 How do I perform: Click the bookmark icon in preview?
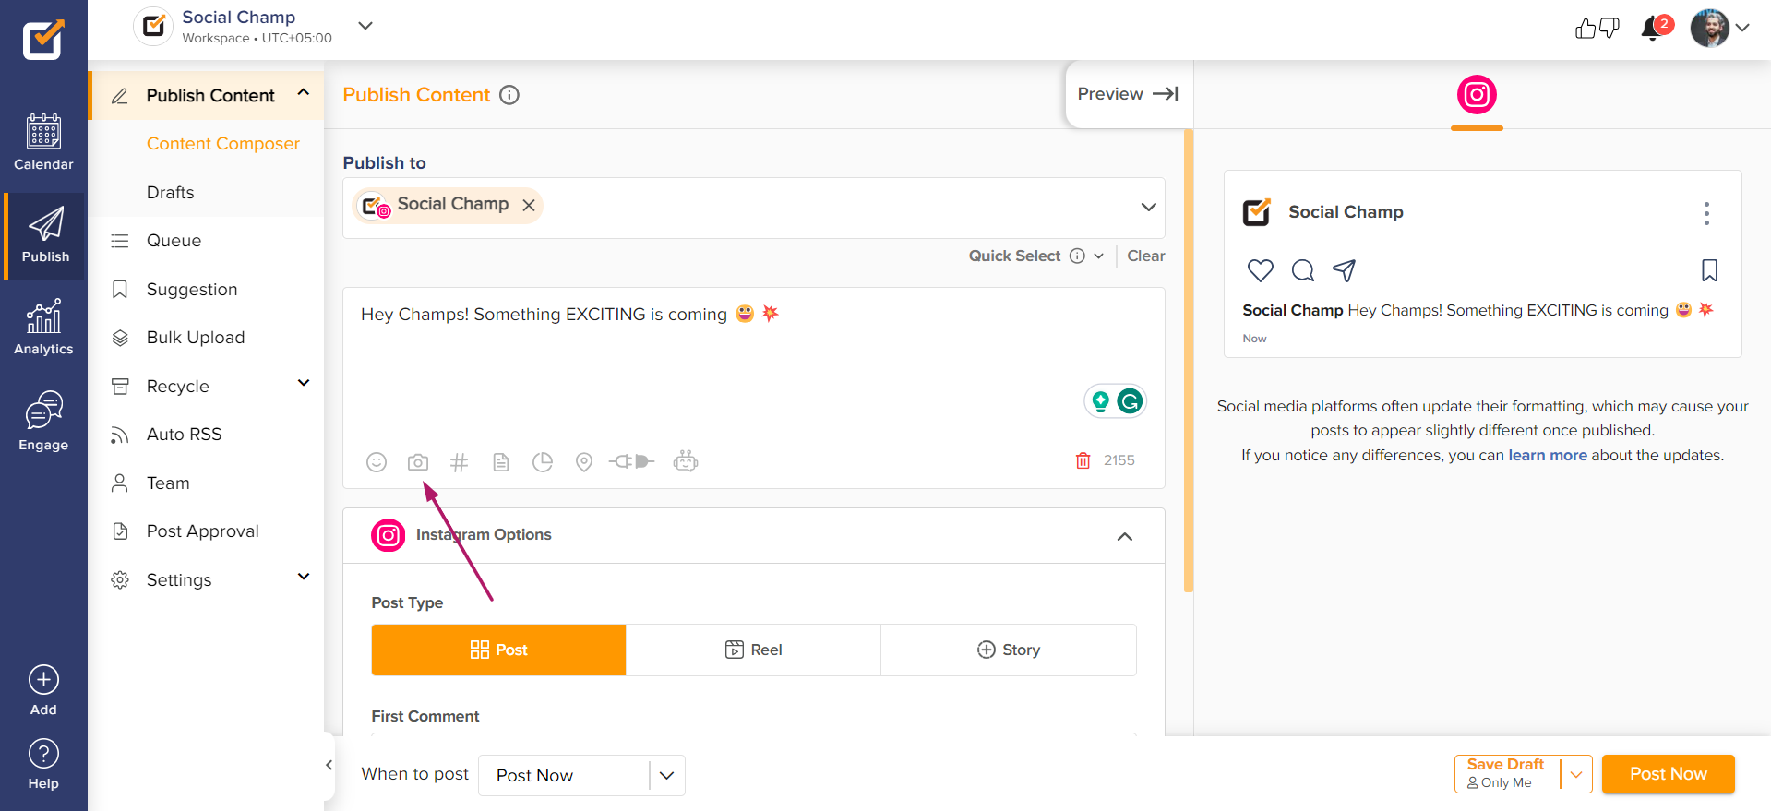(x=1710, y=270)
